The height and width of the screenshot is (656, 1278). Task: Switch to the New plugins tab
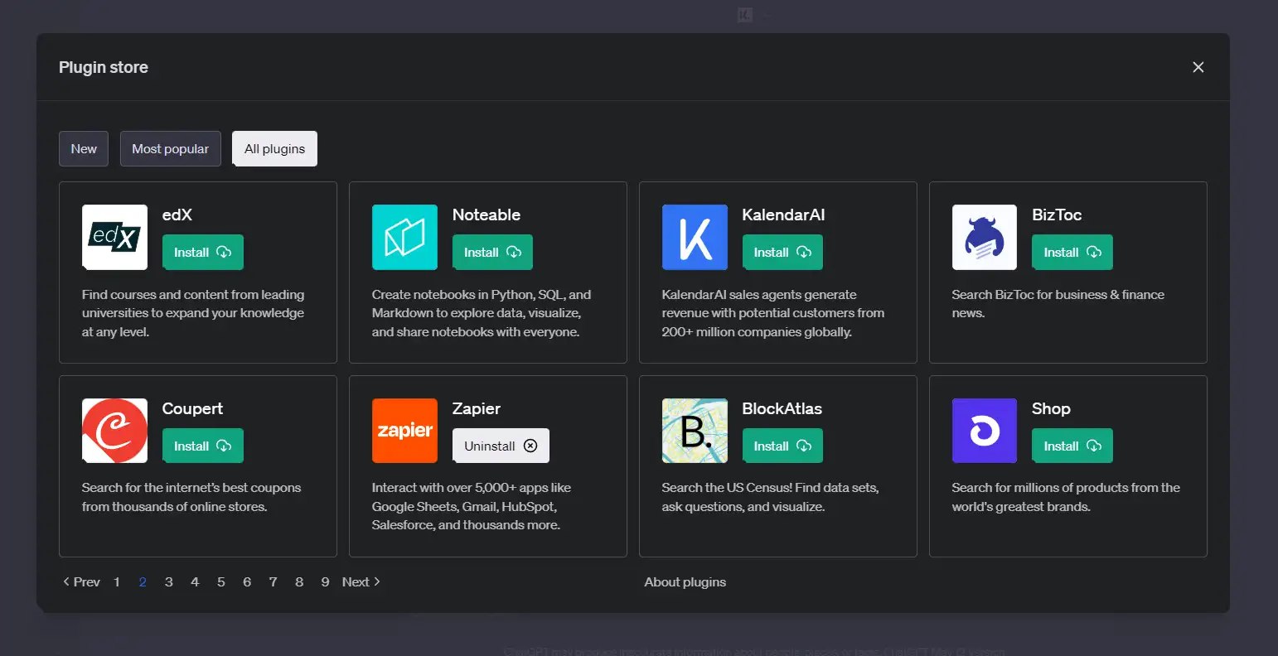[x=84, y=149]
